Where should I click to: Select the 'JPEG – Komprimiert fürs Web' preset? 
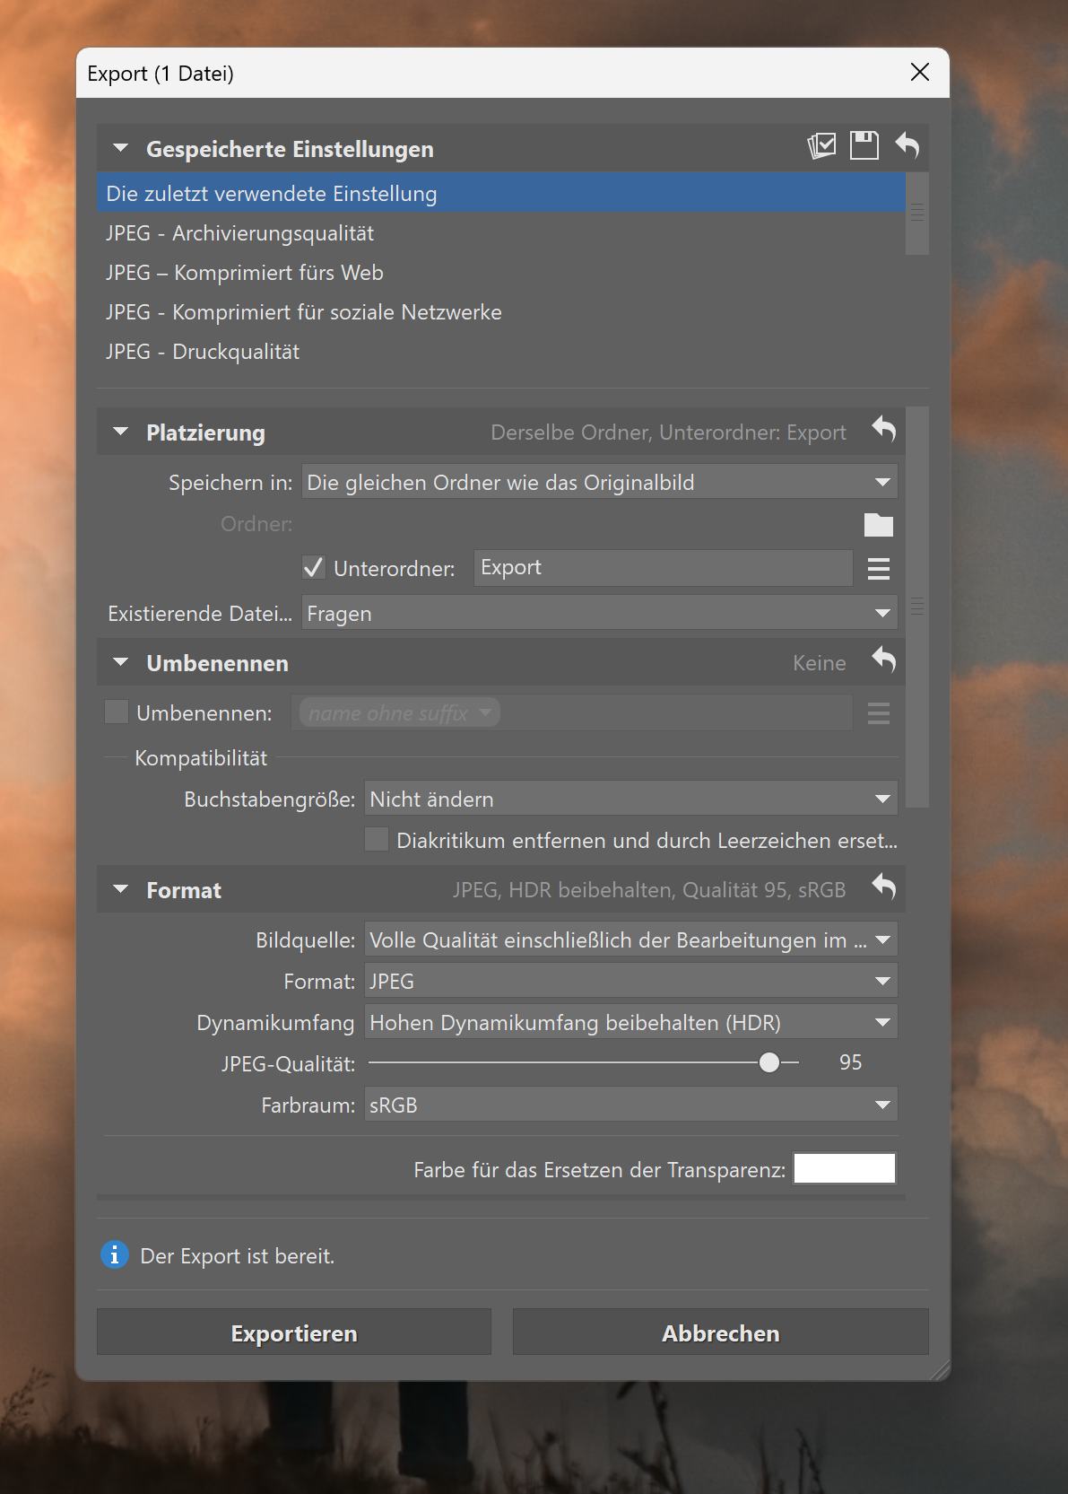(501, 272)
